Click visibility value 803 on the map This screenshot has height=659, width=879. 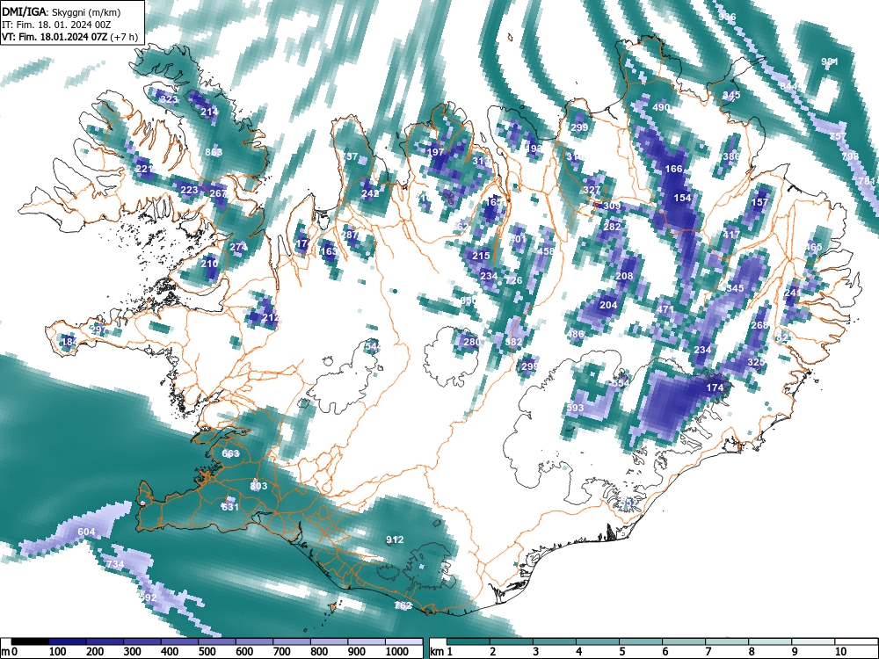(258, 486)
